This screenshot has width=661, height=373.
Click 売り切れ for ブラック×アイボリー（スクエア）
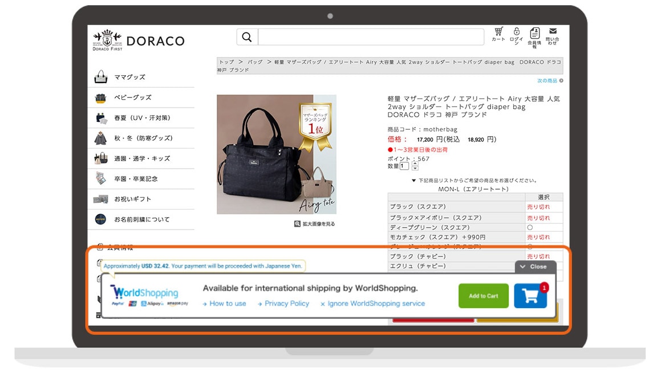tap(538, 218)
